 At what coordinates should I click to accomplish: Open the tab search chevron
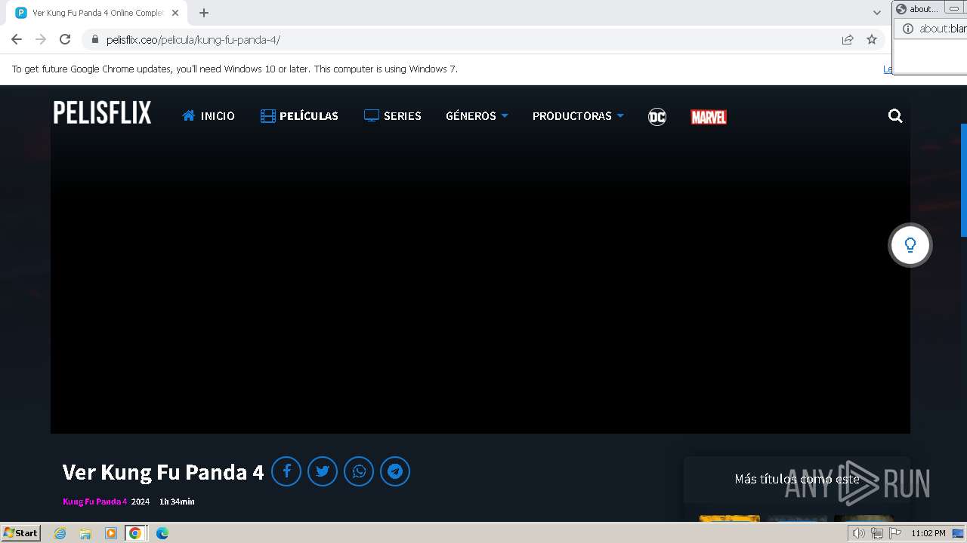pos(877,13)
